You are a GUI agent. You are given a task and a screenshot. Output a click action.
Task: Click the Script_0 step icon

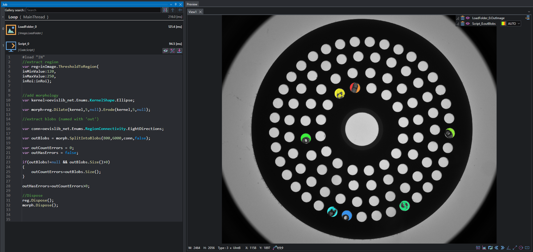(11, 47)
